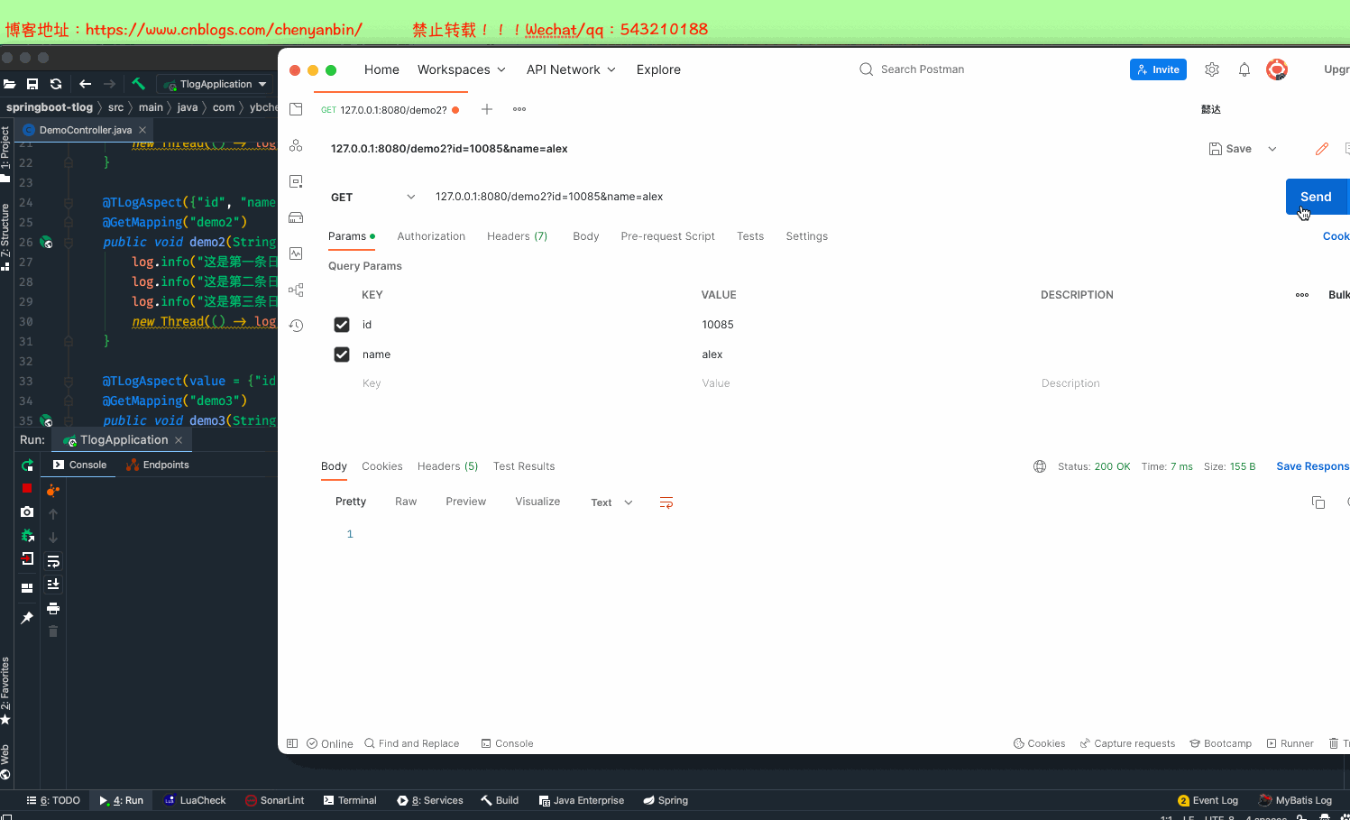Open the Save options dropdown arrow
The image size is (1350, 820).
pos(1272,149)
